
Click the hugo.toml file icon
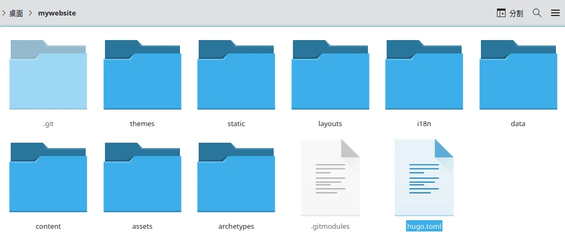pyautogui.click(x=424, y=177)
